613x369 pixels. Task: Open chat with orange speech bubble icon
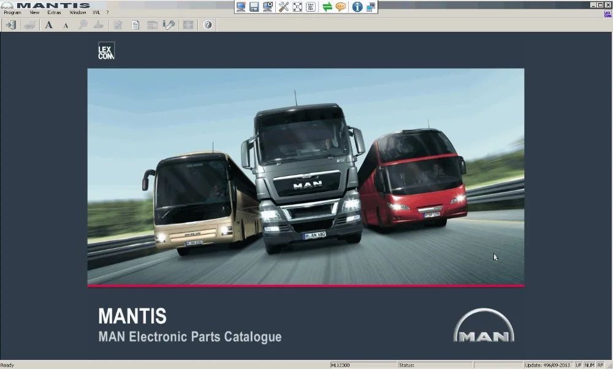click(341, 7)
